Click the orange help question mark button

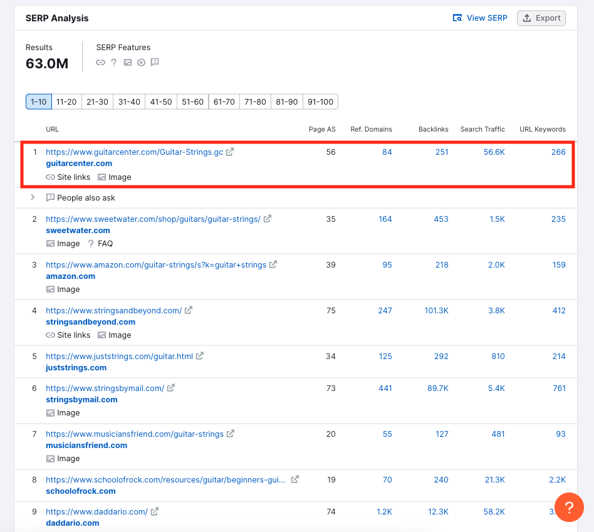click(569, 508)
